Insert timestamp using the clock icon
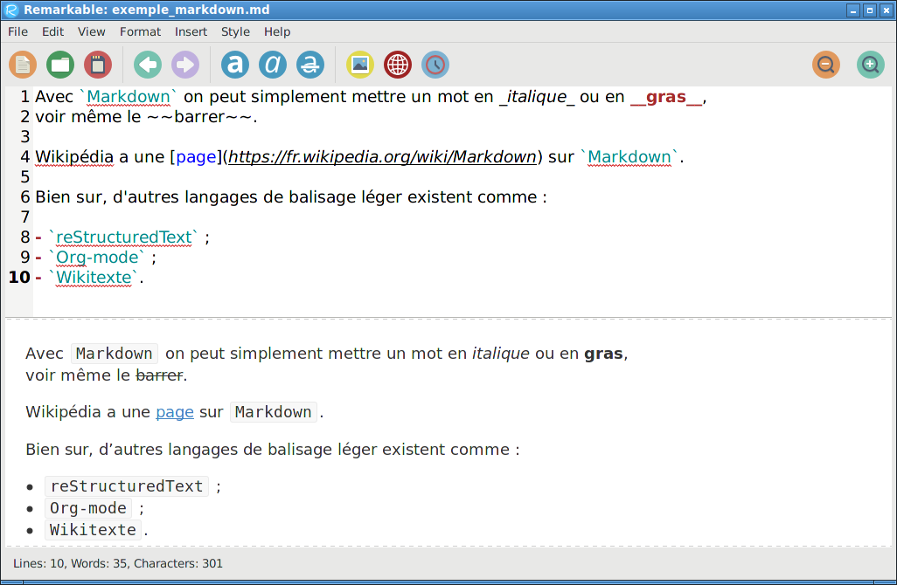 [x=435, y=65]
